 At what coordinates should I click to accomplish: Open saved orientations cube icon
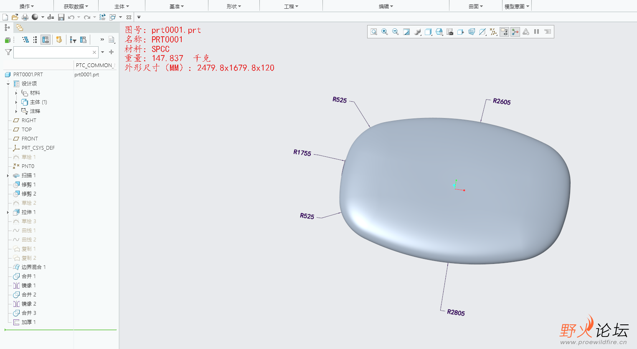click(x=428, y=32)
